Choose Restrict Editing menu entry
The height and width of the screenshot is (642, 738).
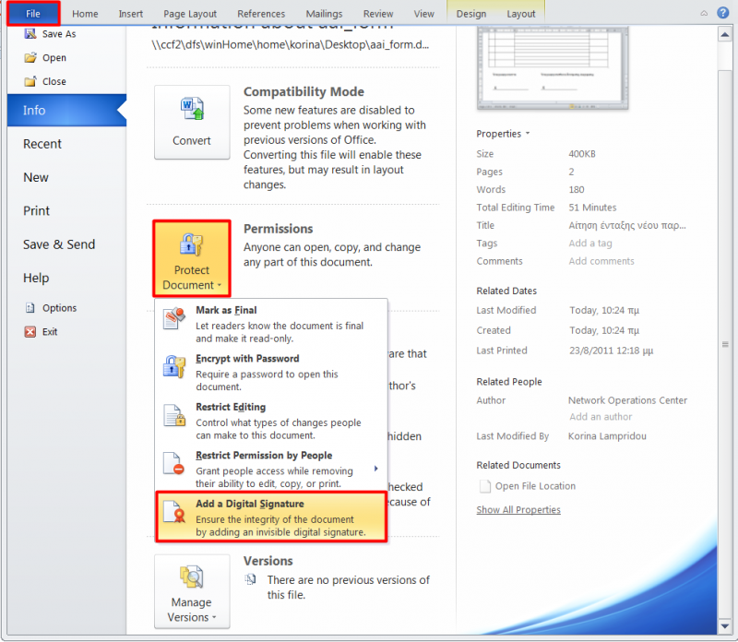271,421
